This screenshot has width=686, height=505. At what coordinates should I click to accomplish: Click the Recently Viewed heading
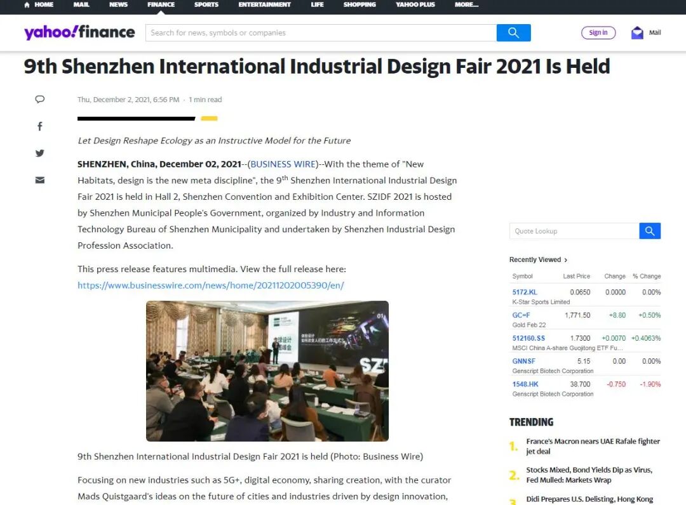pyautogui.click(x=535, y=260)
